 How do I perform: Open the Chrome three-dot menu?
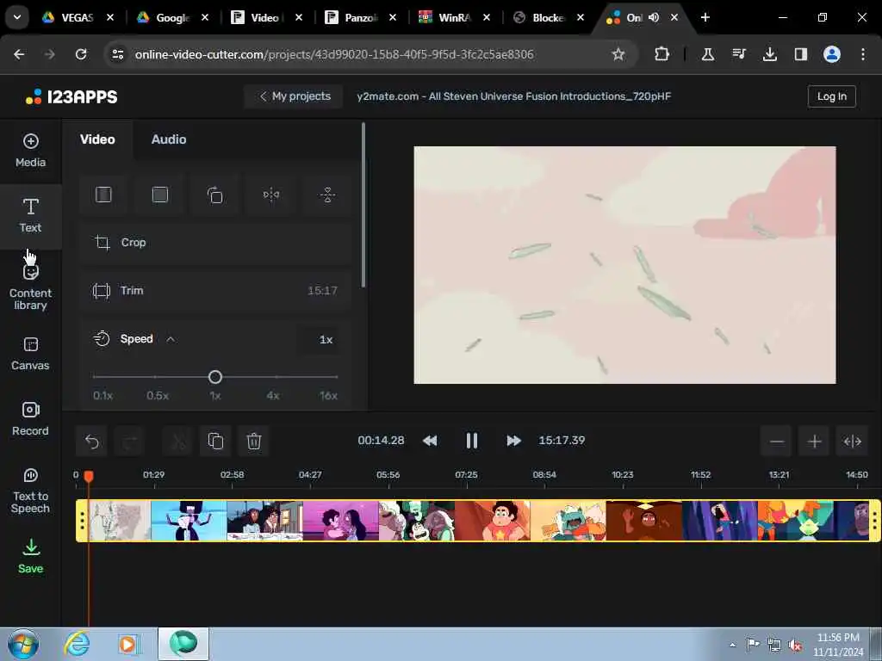[862, 54]
